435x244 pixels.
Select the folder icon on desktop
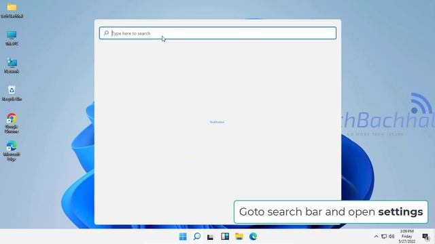pos(12,11)
